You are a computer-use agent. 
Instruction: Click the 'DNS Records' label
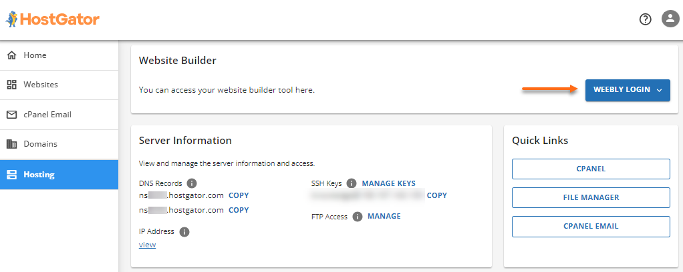click(161, 183)
